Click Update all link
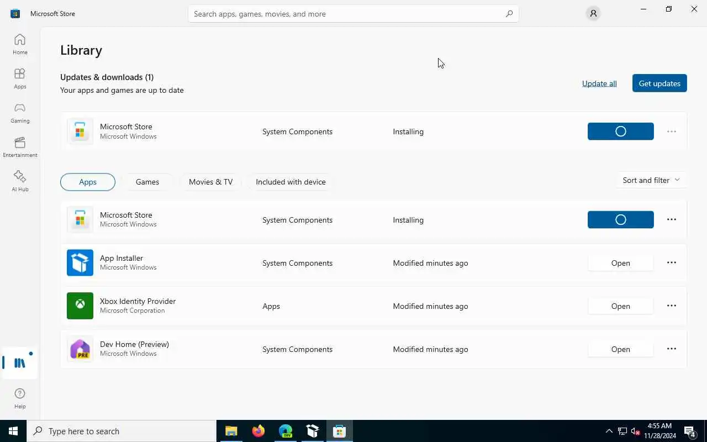707x442 pixels. [599, 83]
